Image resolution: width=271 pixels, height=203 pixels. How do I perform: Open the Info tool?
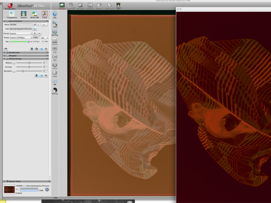pyautogui.click(x=55, y=15)
